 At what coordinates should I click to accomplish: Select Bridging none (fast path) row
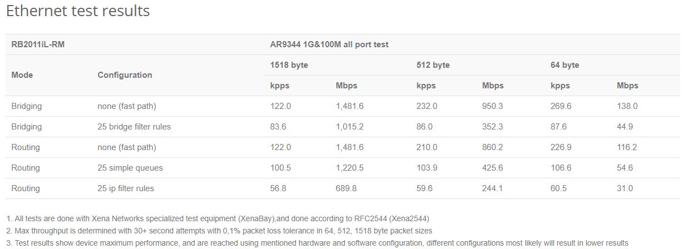342,106
